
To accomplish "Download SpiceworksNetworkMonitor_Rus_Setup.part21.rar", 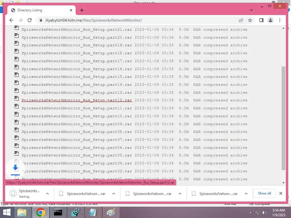I will (x=77, y=30).
